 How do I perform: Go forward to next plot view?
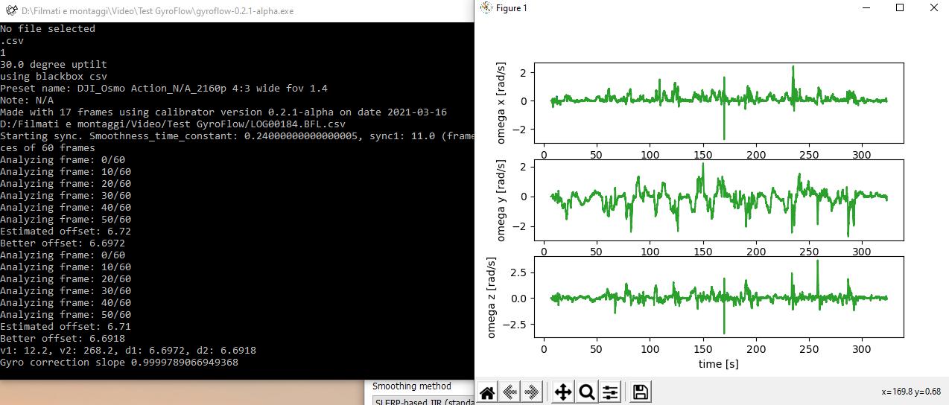pos(532,392)
